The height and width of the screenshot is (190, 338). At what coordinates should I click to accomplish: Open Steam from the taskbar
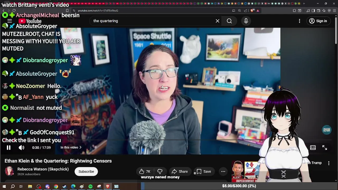[x=64, y=187]
